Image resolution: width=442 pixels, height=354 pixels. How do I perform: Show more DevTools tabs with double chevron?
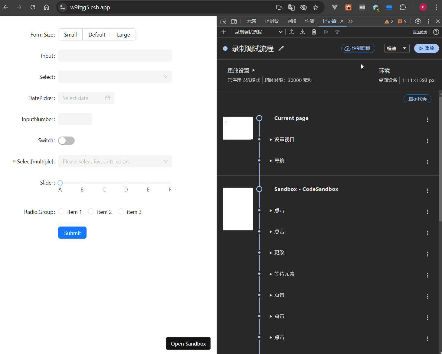pos(350,21)
